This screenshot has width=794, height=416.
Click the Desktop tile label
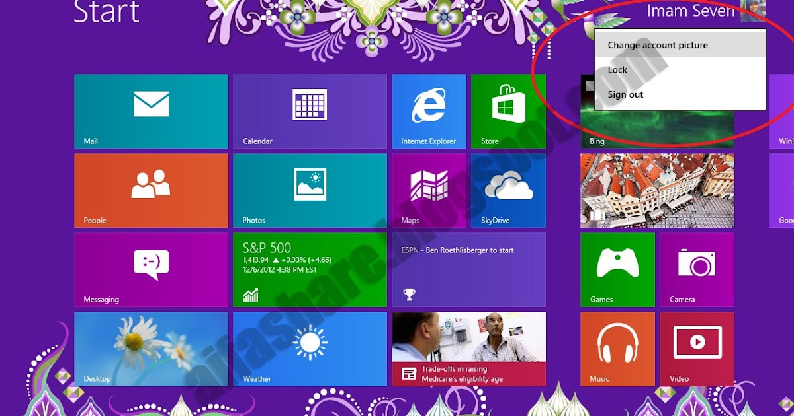click(x=97, y=379)
